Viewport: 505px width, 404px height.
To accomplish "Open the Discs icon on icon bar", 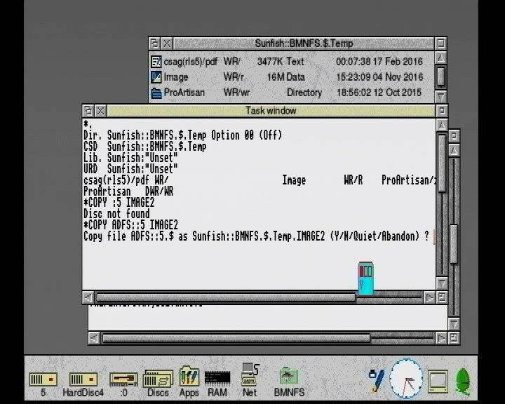I will (x=157, y=379).
